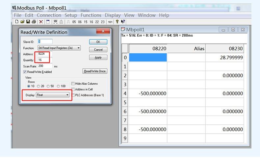The height and width of the screenshot is (158, 260).
Task: Open the Function dropdown list
Action: [x=59, y=48]
